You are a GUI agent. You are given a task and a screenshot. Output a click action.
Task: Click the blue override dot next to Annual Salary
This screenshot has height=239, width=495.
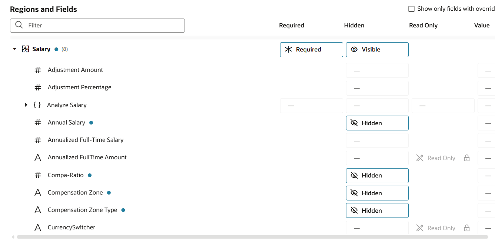tap(91, 123)
